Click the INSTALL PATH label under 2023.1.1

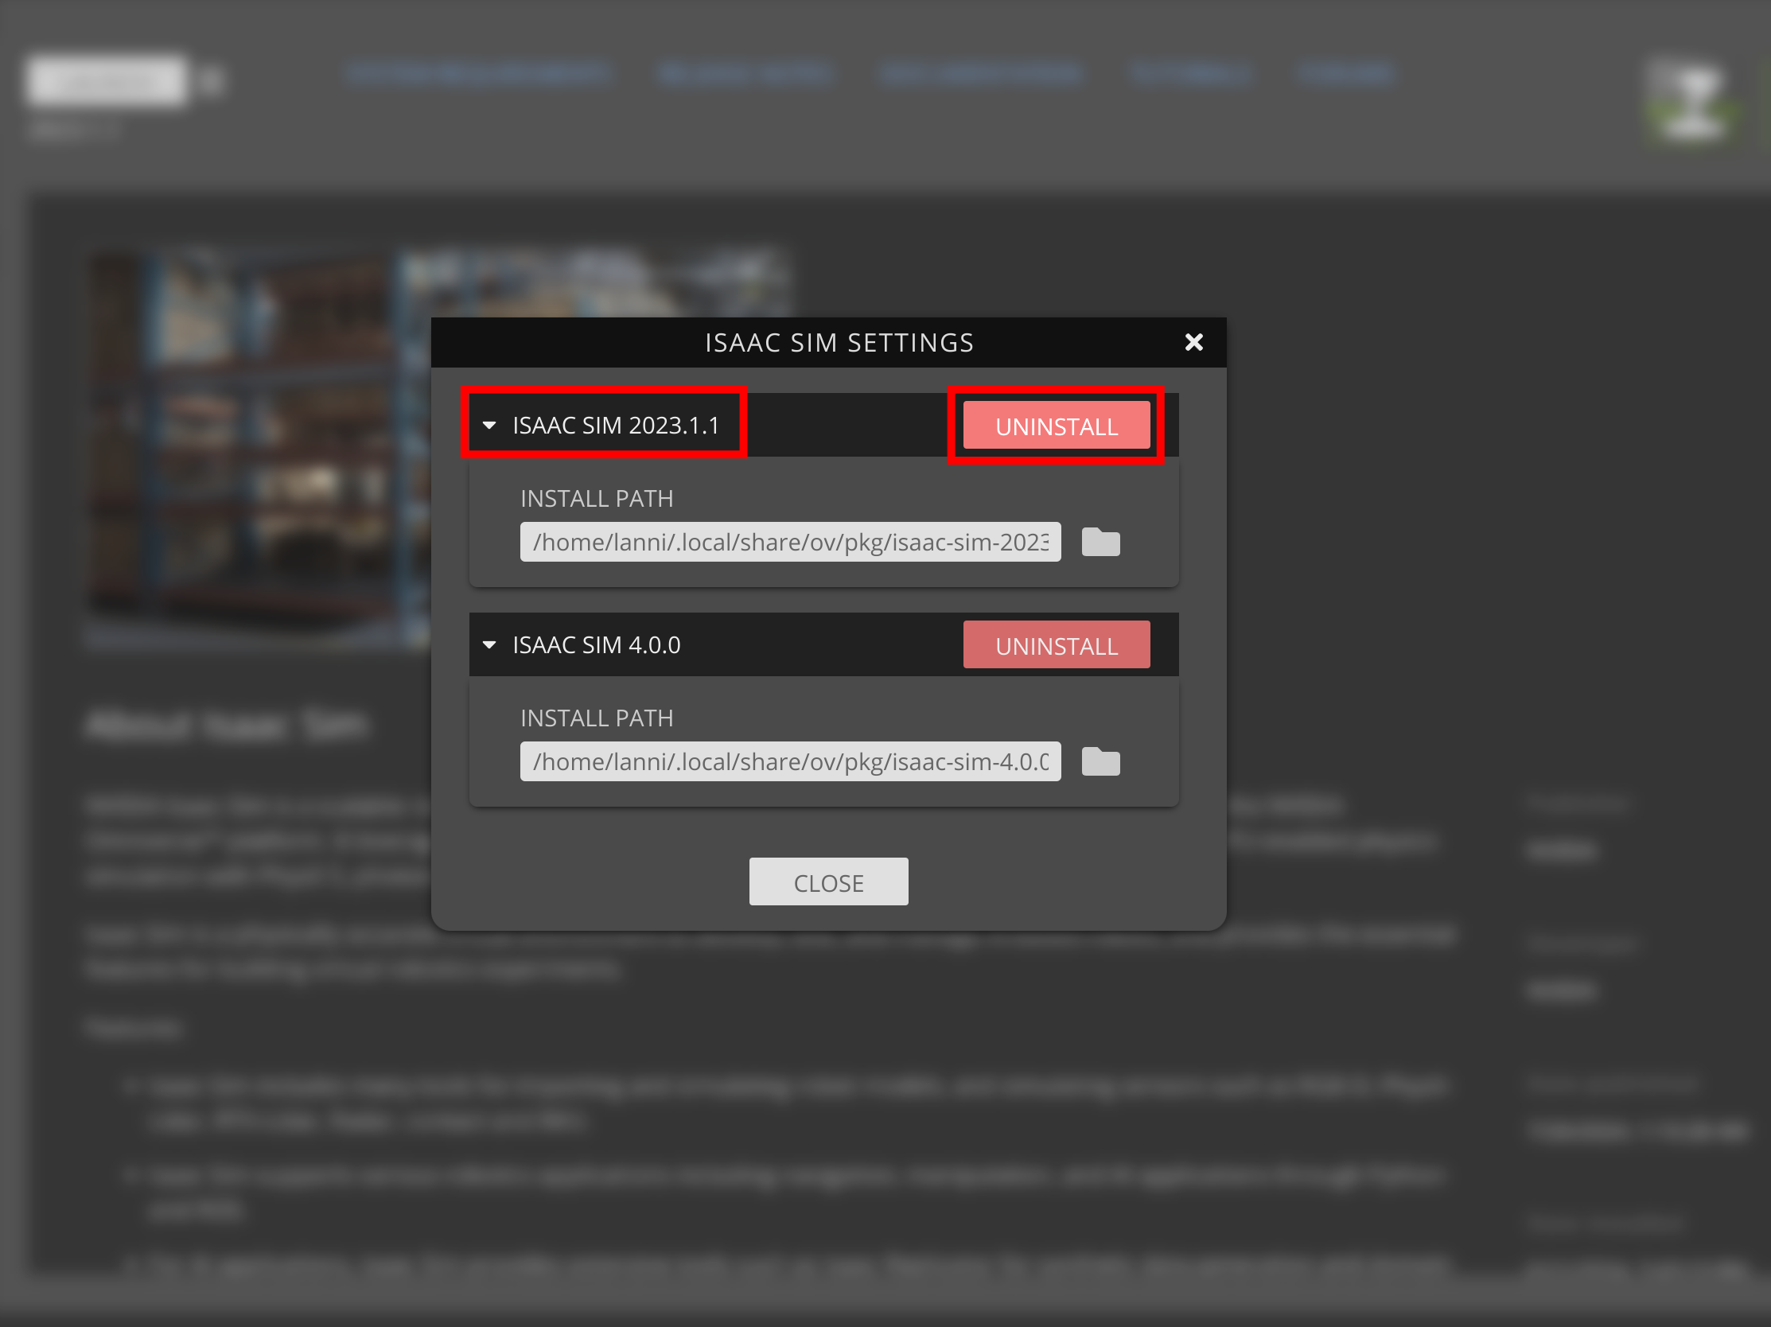(x=597, y=499)
